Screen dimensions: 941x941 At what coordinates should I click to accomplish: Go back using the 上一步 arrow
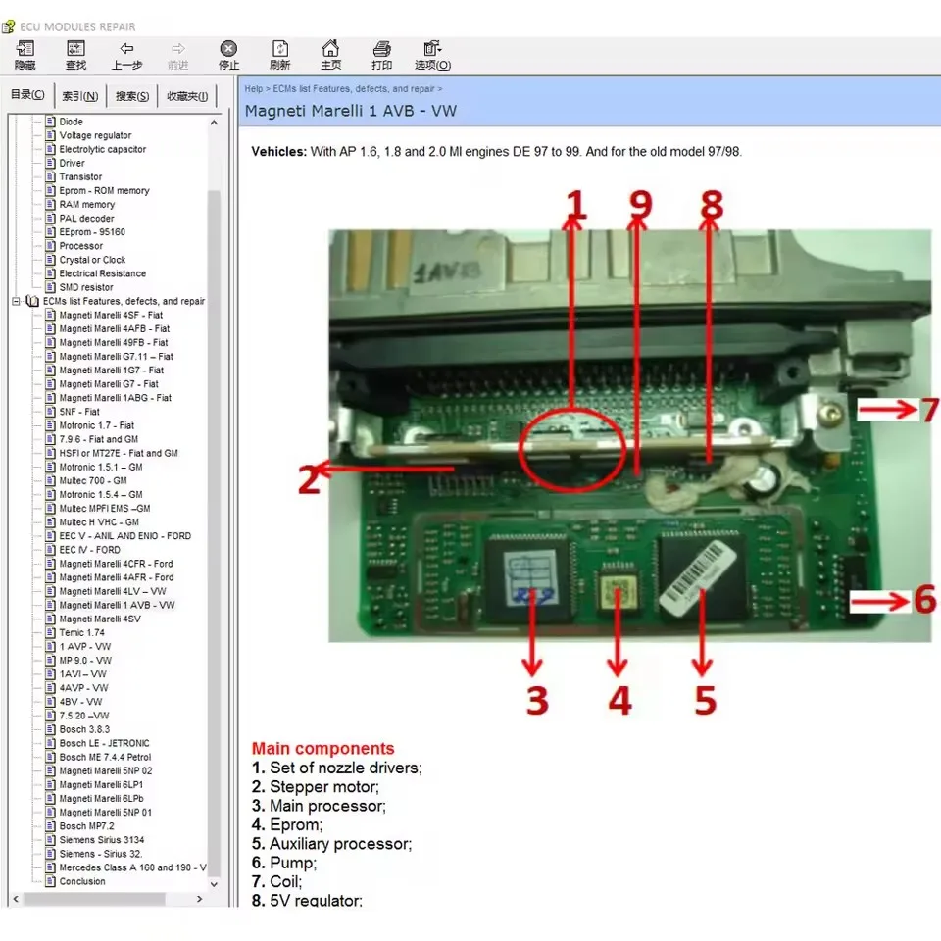point(126,54)
